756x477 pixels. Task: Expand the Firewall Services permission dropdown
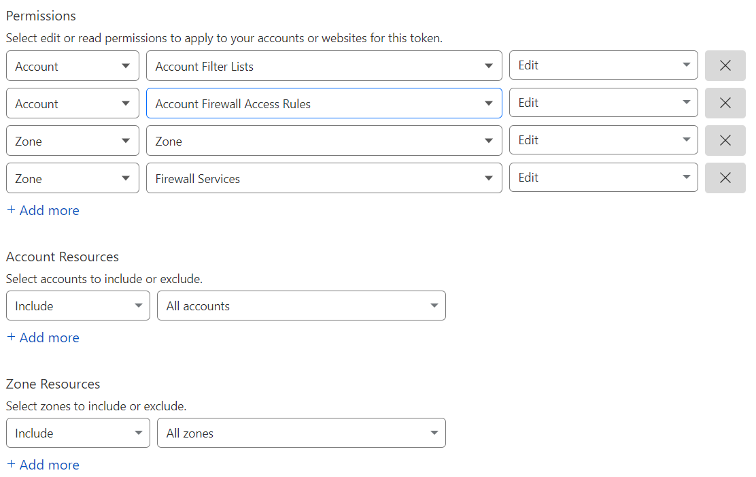[324, 178]
